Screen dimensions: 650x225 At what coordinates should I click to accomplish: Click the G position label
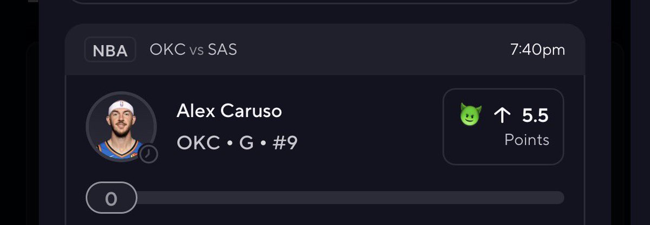246,144
